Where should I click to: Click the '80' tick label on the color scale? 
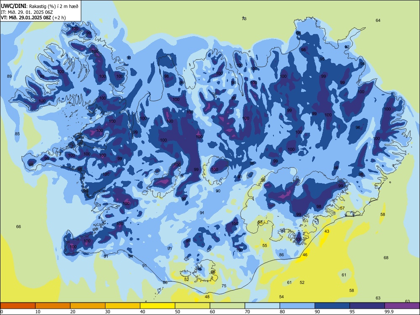[282, 312]
